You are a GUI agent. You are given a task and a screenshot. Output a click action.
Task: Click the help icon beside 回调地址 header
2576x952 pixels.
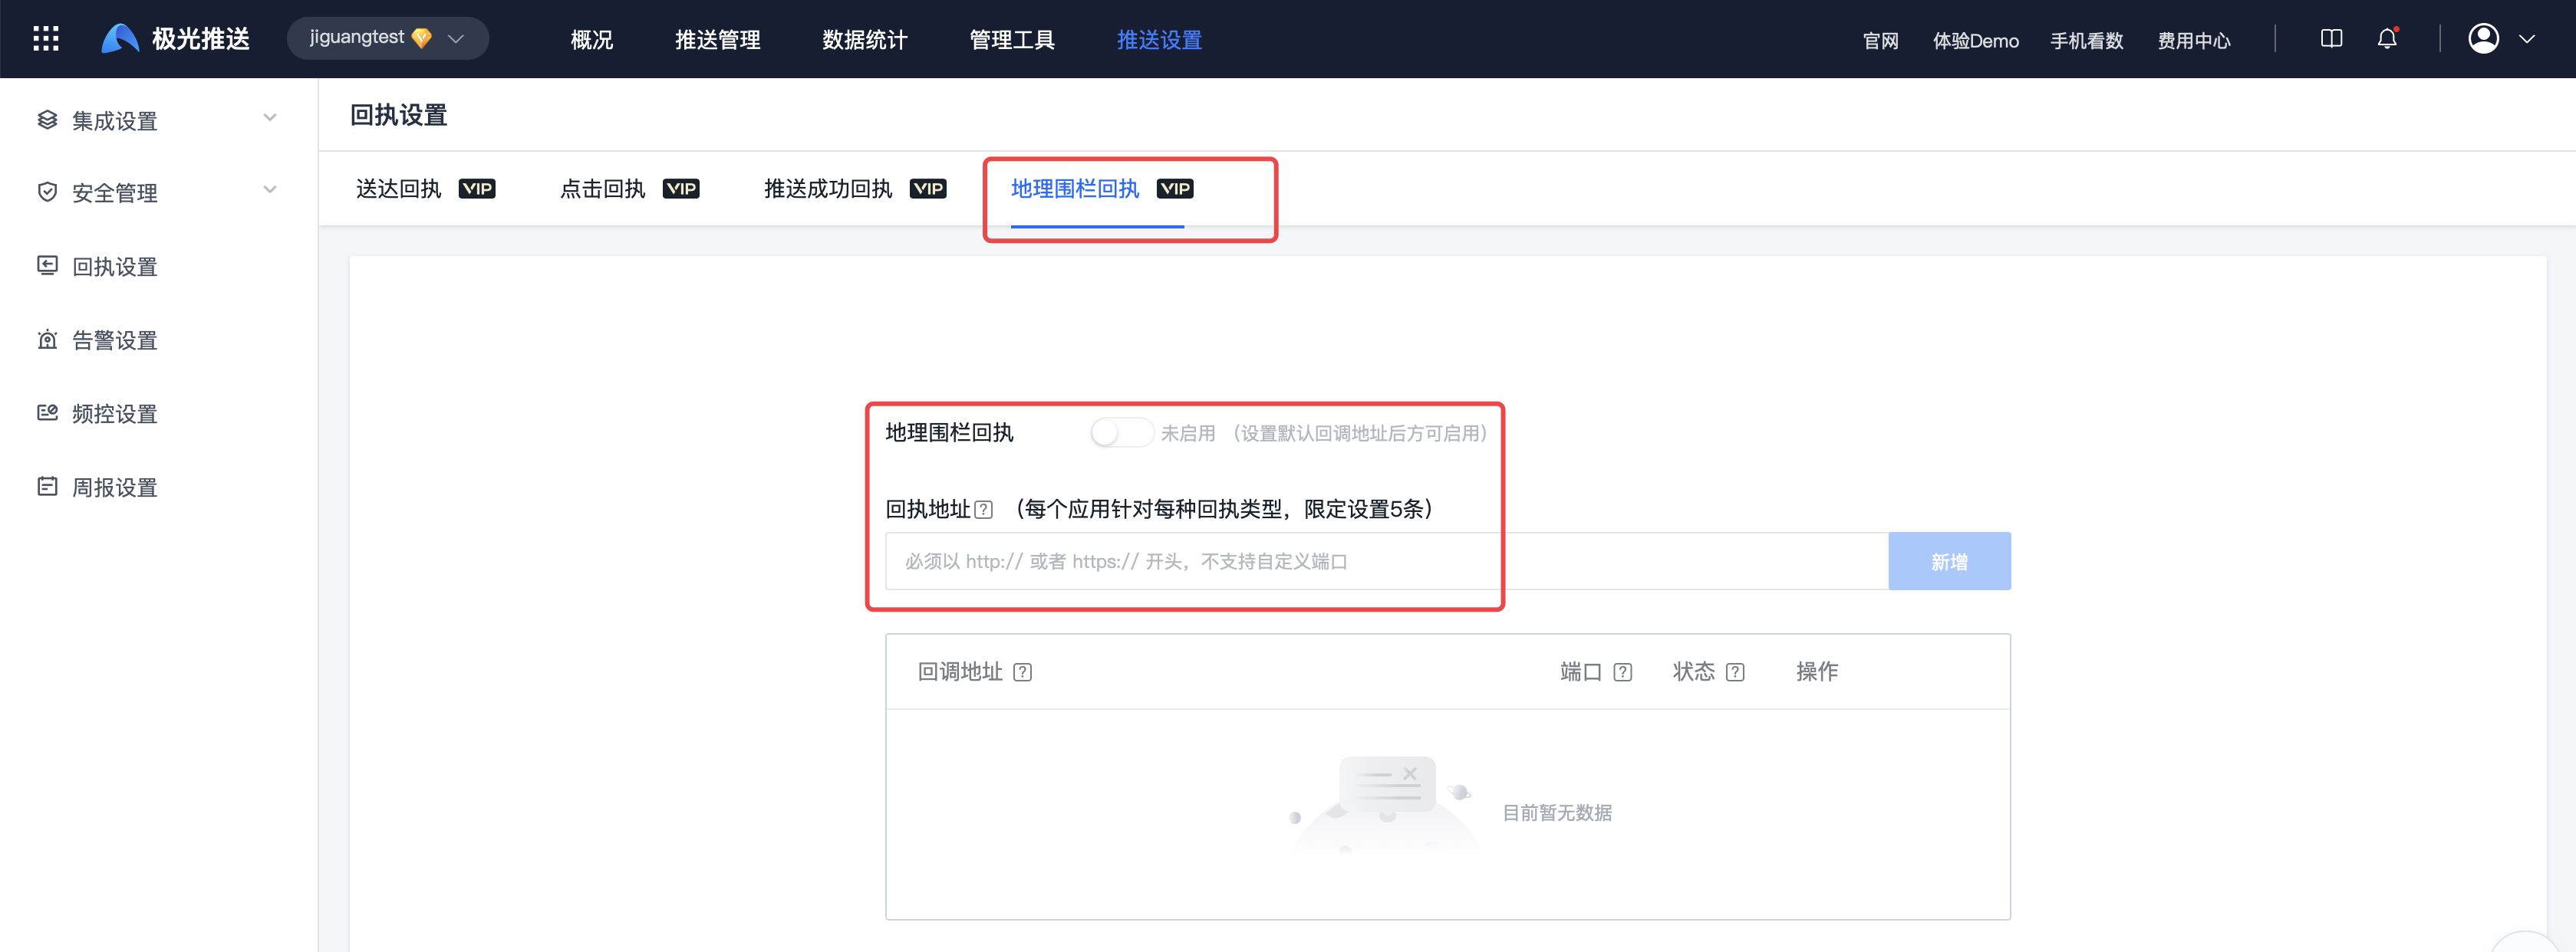1022,672
